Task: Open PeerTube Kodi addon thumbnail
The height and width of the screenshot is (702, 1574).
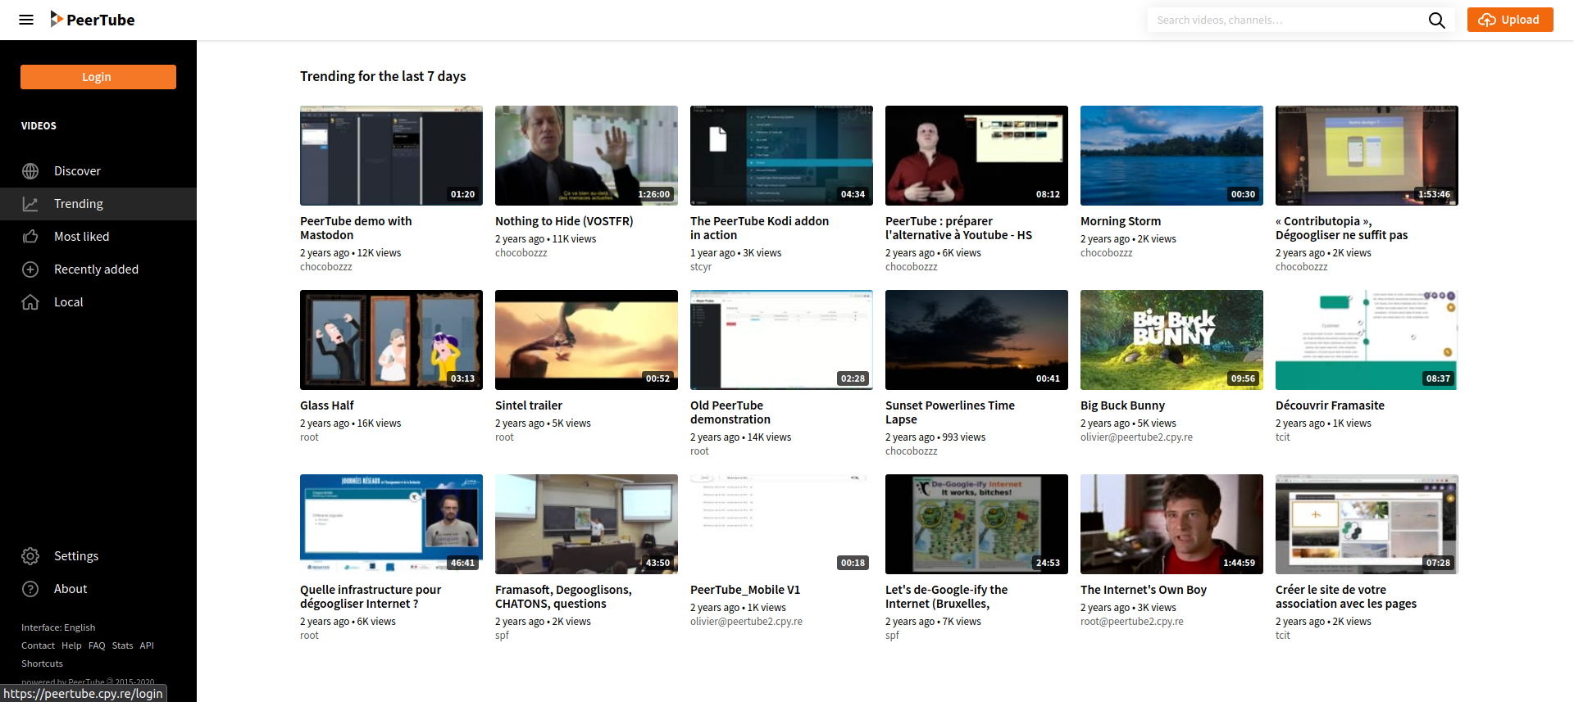Action: (x=781, y=156)
